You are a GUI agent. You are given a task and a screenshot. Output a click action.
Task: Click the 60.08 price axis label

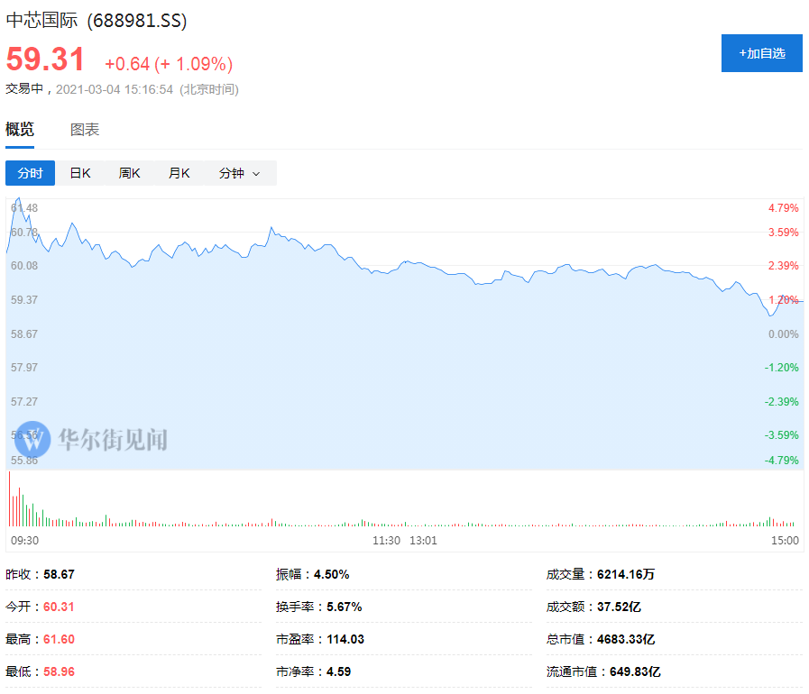click(x=24, y=266)
